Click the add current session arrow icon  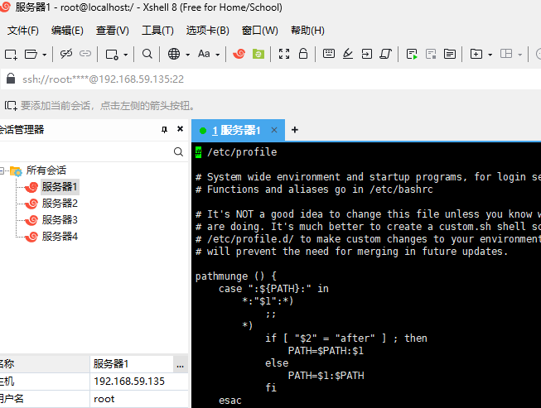point(11,105)
